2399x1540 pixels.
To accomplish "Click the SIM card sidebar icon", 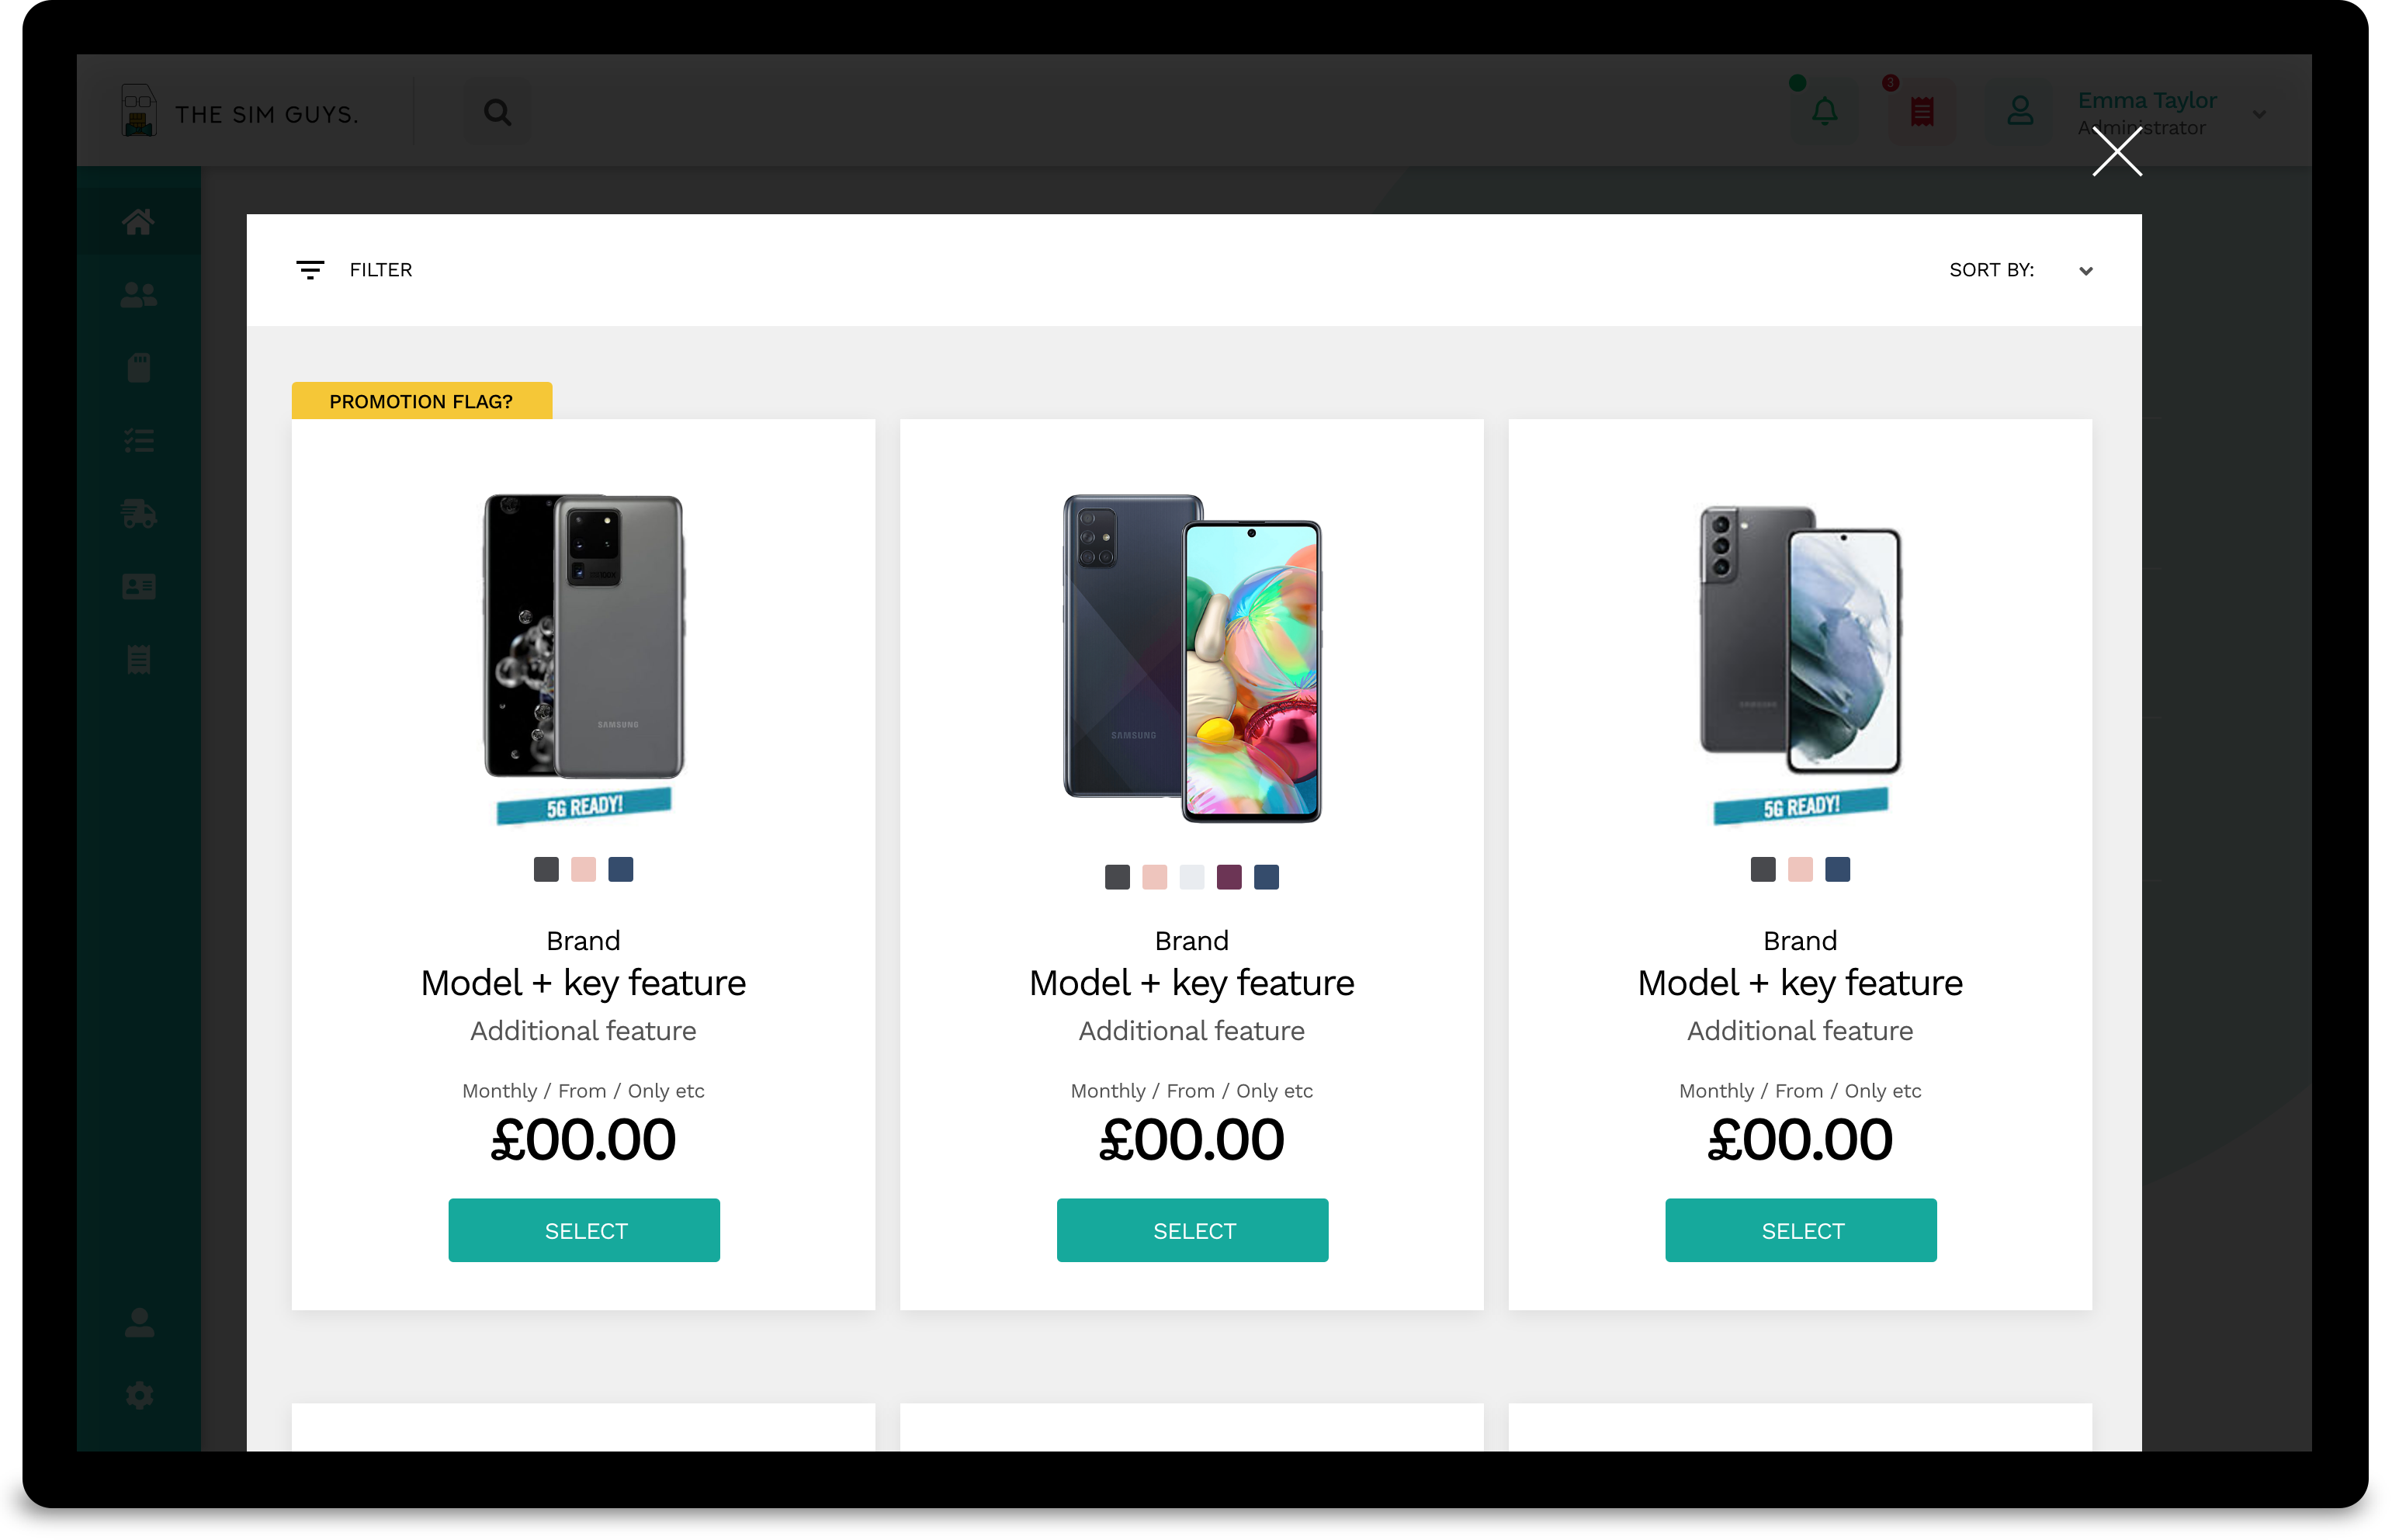I will pyautogui.click(x=139, y=368).
